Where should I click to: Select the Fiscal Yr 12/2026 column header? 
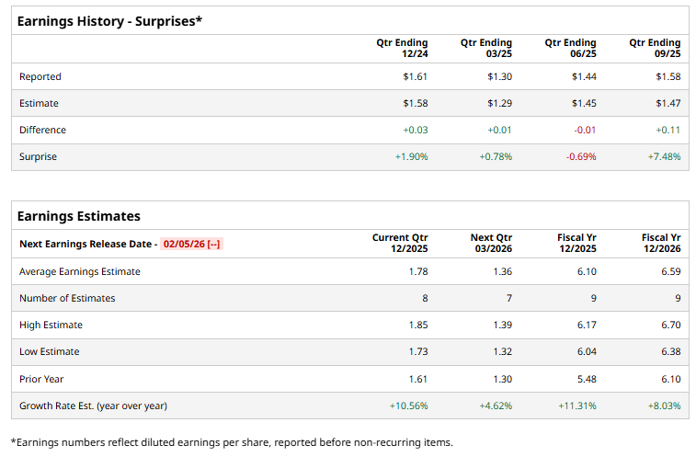click(x=661, y=243)
